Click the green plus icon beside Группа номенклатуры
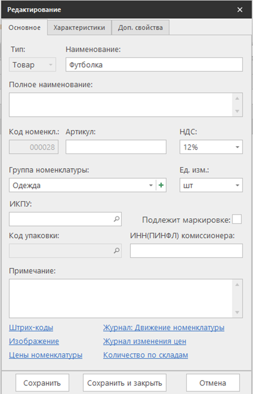 [x=161, y=185]
